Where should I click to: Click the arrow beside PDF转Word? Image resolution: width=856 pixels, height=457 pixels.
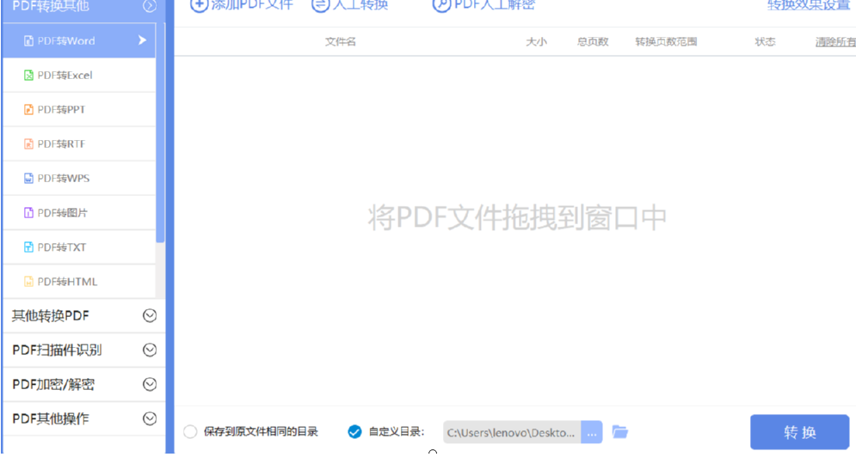pos(143,40)
